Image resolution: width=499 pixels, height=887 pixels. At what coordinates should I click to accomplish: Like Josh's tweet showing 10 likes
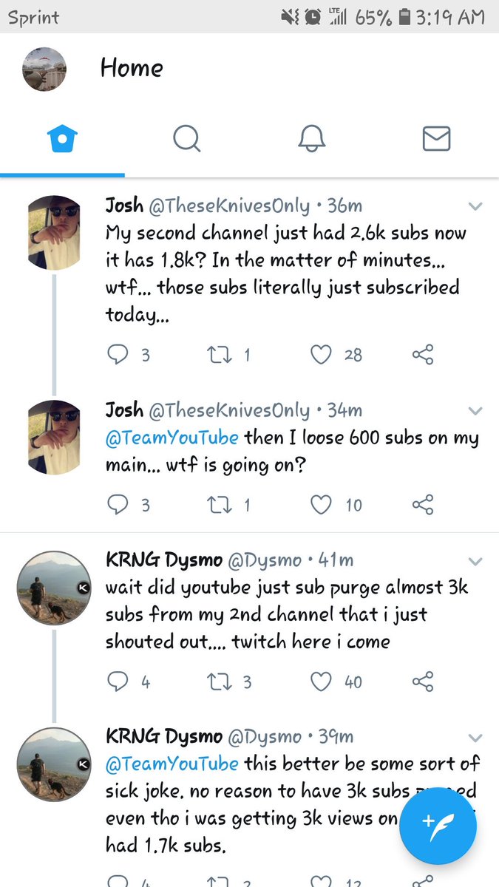(320, 506)
